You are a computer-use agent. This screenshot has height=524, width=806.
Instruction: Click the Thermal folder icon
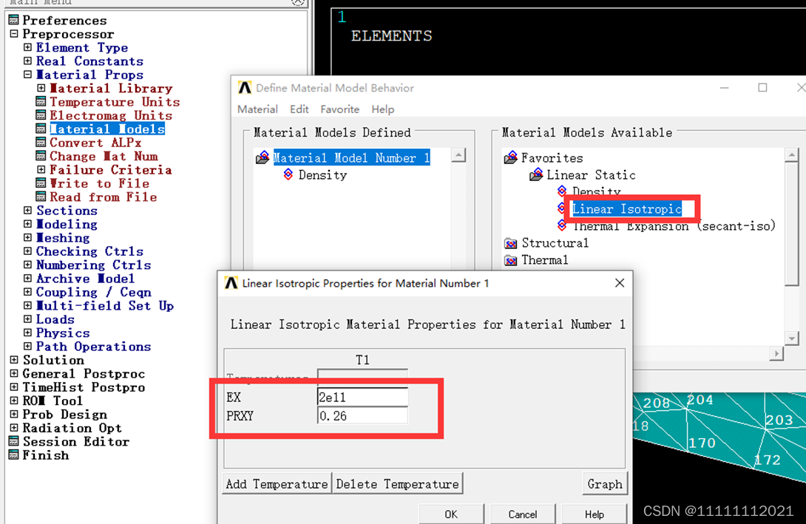click(510, 260)
